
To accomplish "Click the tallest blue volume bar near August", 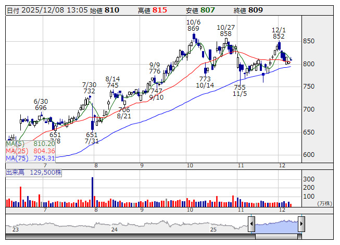I will point(92,192).
